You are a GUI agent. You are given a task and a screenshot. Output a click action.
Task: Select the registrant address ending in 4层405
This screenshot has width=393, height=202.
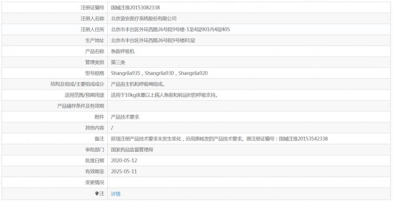click(170, 29)
